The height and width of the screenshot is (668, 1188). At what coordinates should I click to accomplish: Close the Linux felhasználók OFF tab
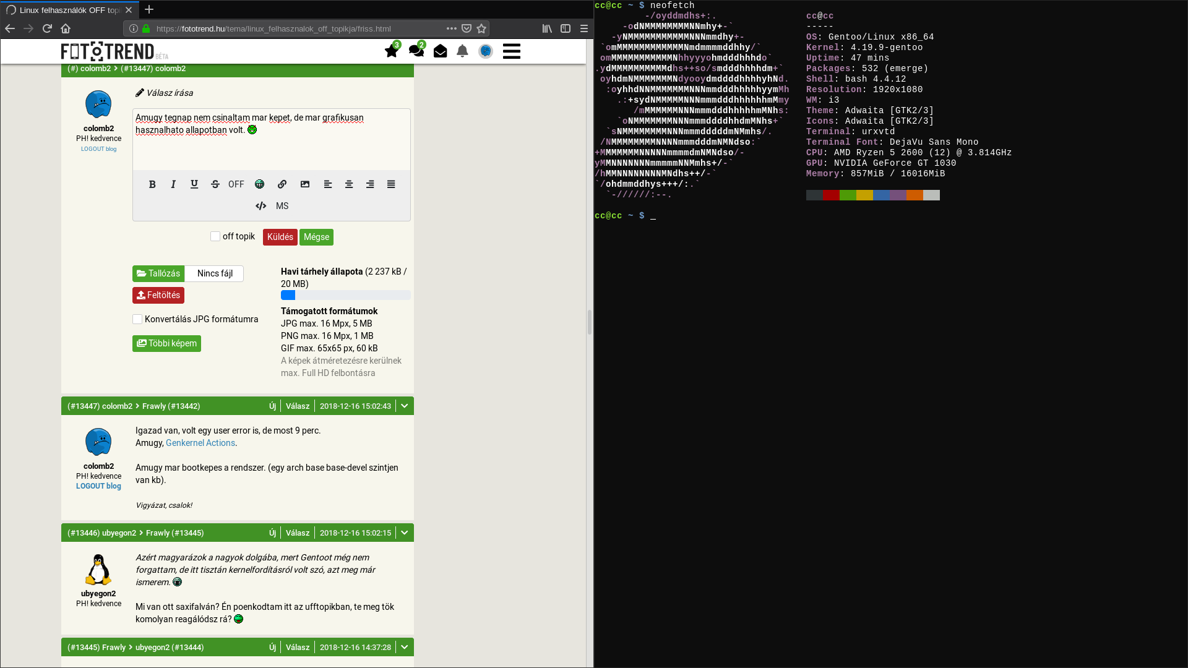coord(129,10)
